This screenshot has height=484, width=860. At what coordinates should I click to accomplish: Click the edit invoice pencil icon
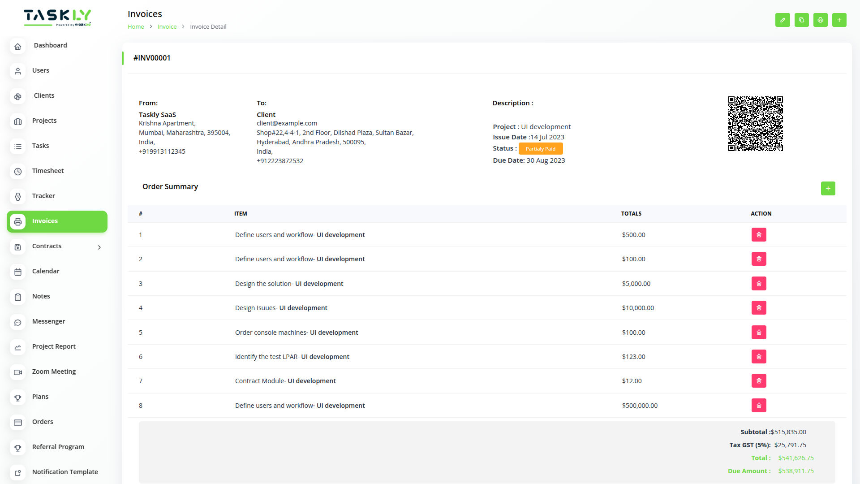[783, 20]
